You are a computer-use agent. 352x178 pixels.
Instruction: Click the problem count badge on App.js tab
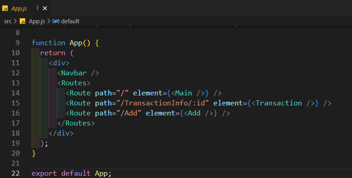[37, 8]
